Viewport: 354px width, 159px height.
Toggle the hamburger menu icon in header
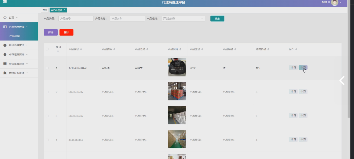(x=5, y=2)
